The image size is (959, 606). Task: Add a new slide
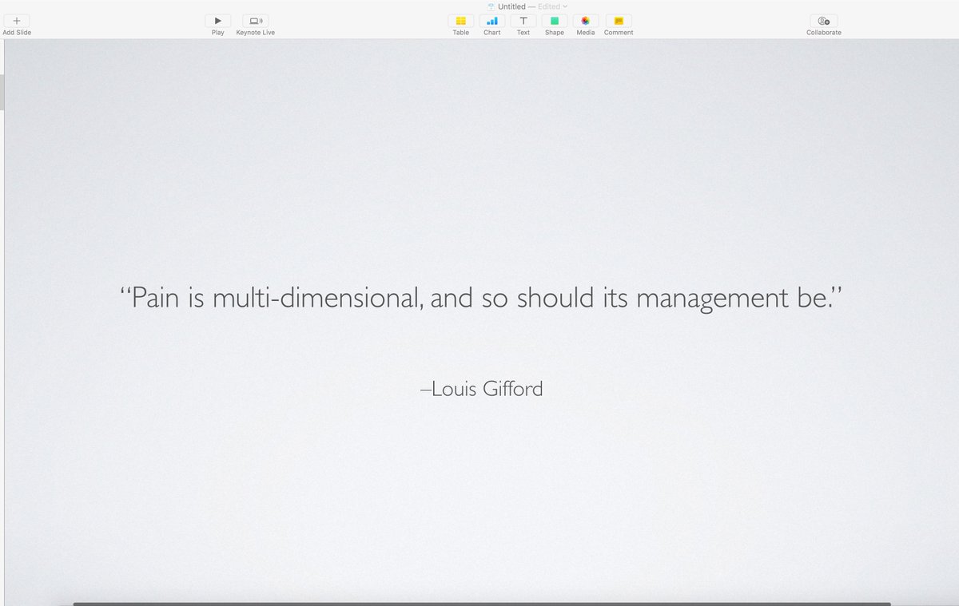click(16, 22)
